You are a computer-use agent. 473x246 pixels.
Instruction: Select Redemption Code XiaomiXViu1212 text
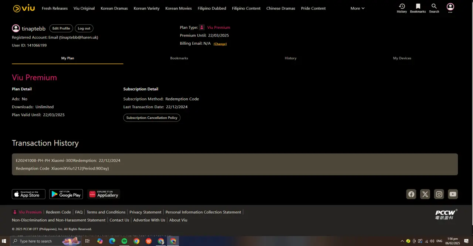click(x=62, y=168)
